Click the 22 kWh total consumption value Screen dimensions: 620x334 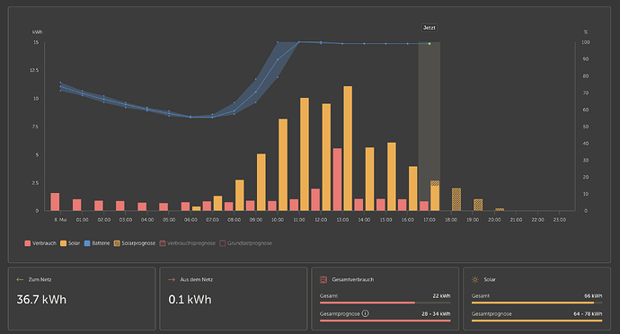click(441, 295)
